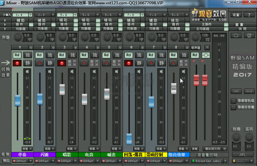Select the 伴奏 channel name label
Image resolution: width=257 pixels, height=166 pixels.
tap(22, 155)
